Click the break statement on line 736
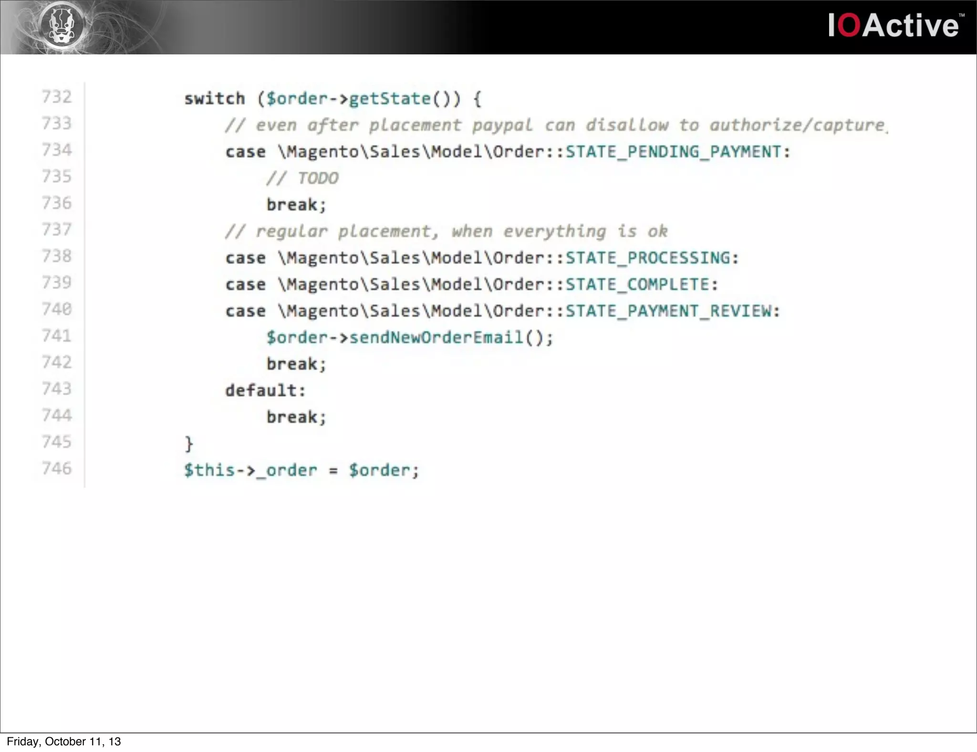Image resolution: width=977 pixels, height=752 pixels. coord(296,205)
